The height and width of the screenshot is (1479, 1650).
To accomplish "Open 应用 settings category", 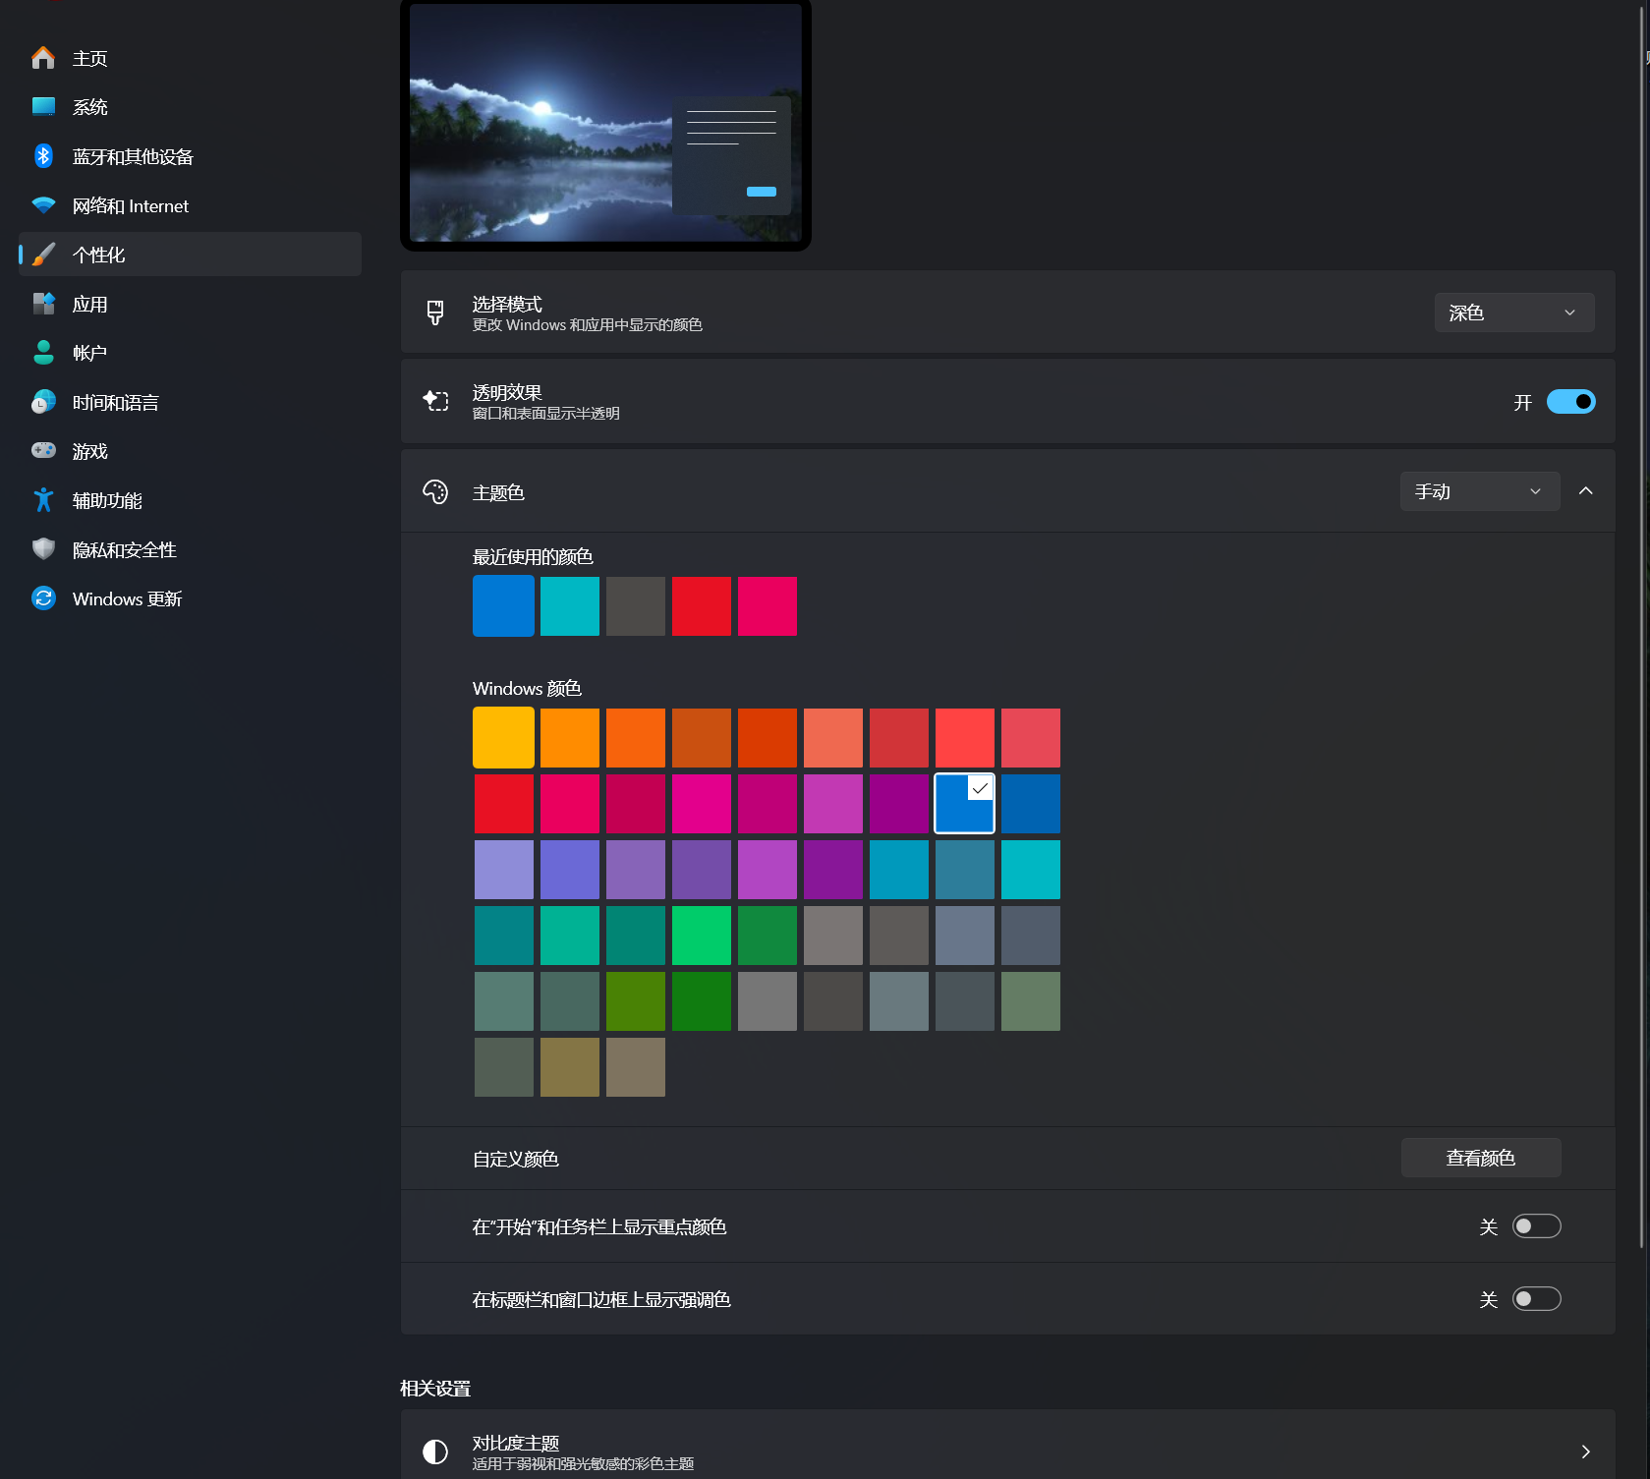I will point(190,304).
